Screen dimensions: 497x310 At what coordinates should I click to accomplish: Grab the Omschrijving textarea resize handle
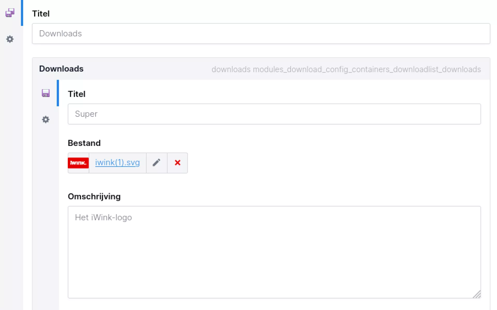pos(477,294)
